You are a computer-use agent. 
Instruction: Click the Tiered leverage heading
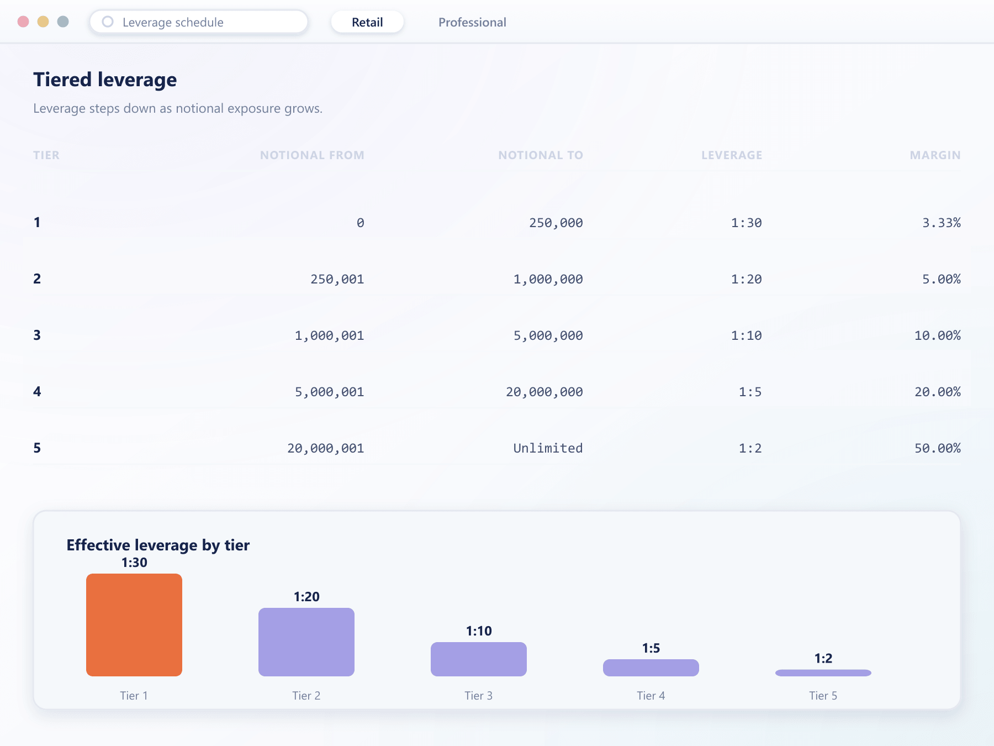(105, 80)
